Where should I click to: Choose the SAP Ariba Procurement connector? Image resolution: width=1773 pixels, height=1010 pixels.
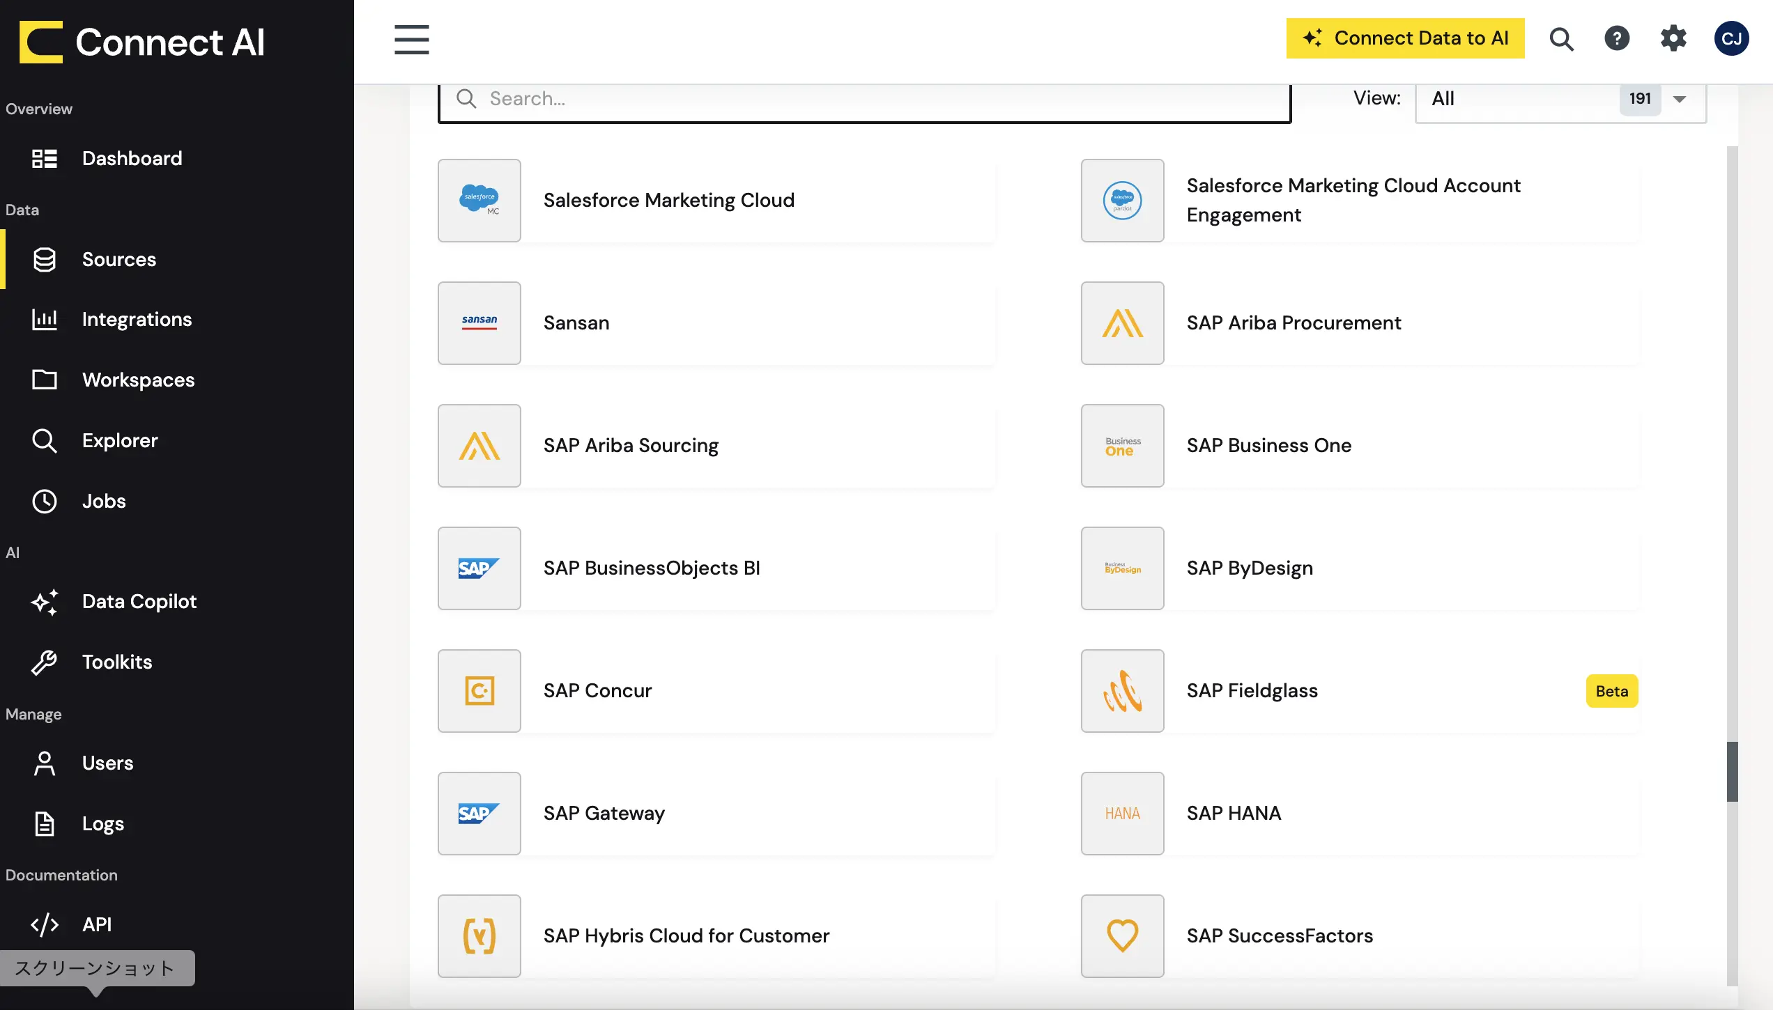[x=1360, y=323]
